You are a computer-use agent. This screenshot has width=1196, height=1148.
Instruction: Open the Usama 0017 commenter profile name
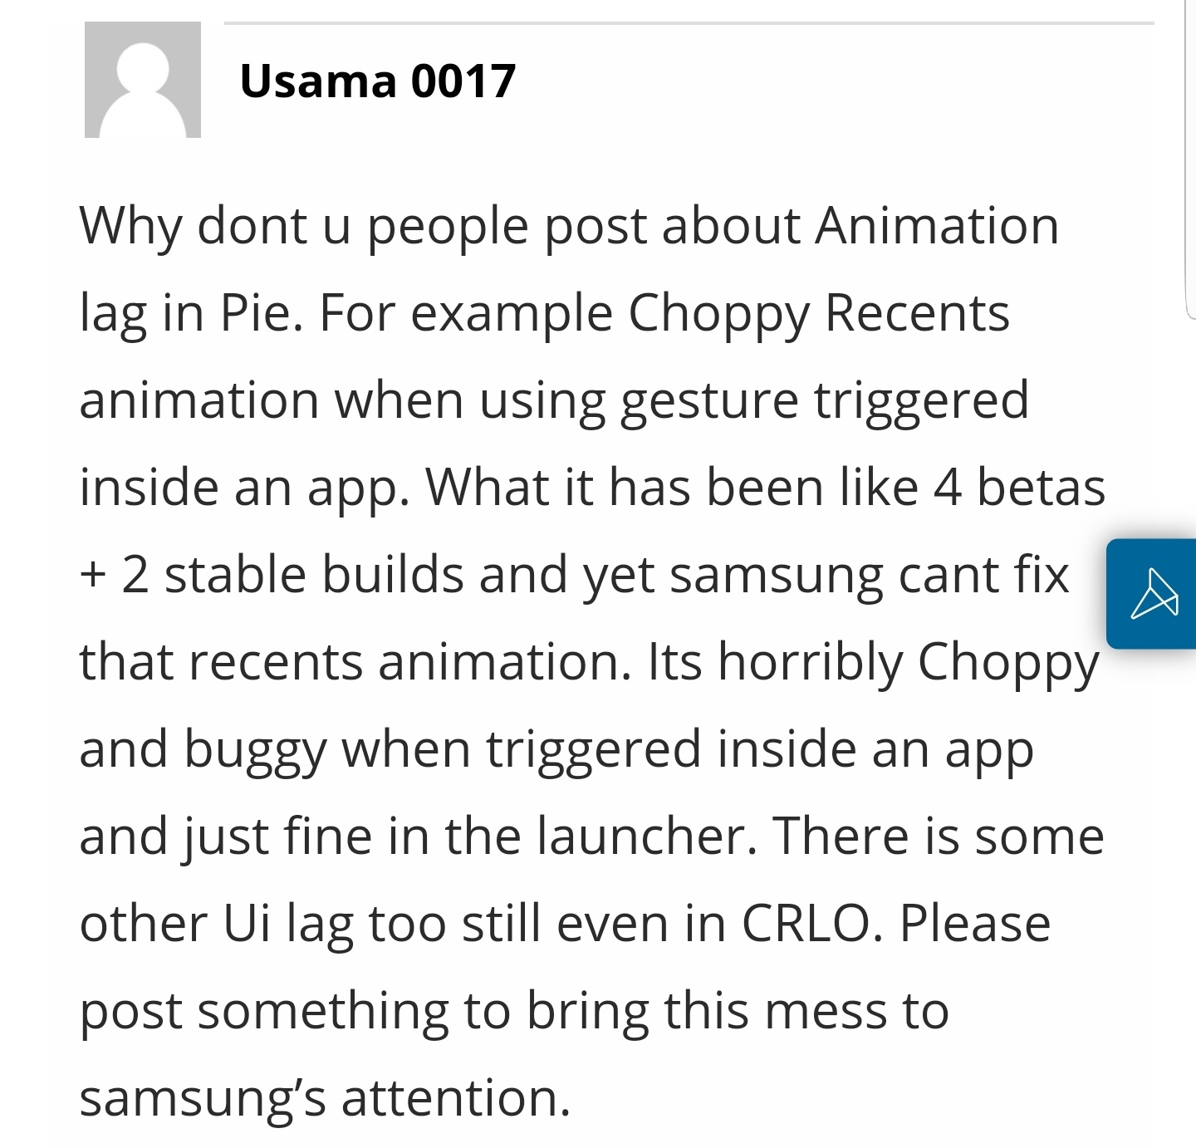377,81
